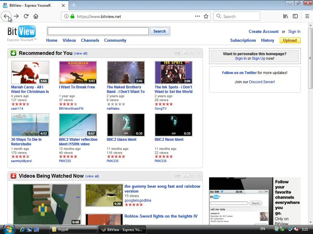This screenshot has height=234, width=313.
Task: Click the EN language indicator
Action: [x=263, y=229]
